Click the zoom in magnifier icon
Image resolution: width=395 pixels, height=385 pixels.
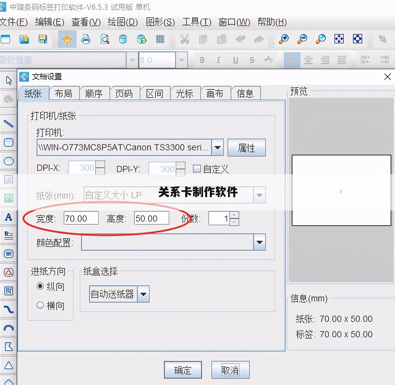[283, 39]
